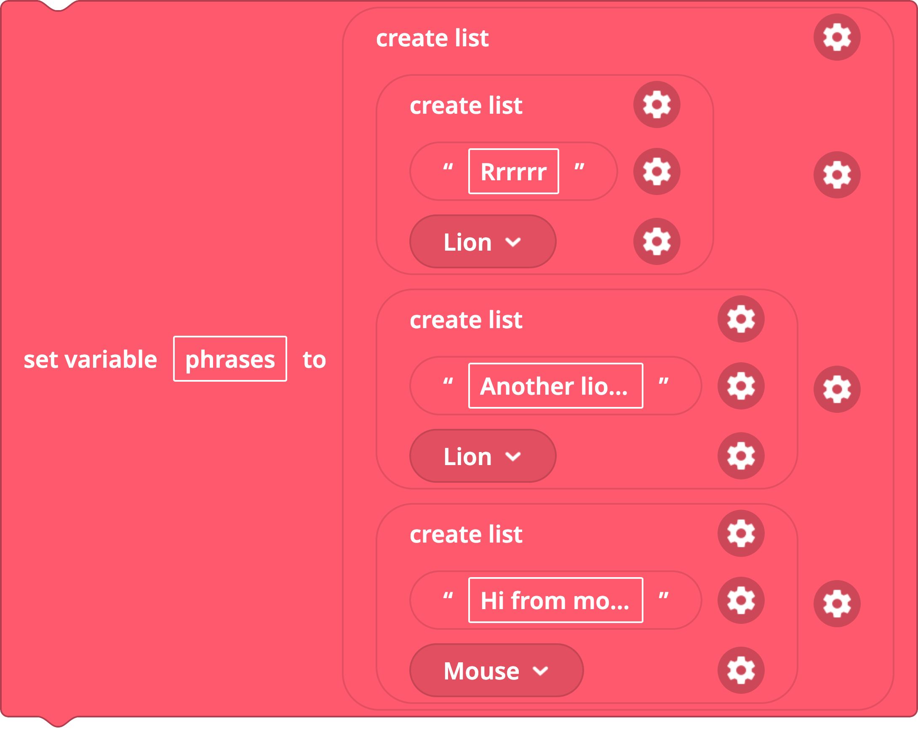The image size is (918, 741).
Task: Edit the phrases variable name field
Action: pos(230,359)
